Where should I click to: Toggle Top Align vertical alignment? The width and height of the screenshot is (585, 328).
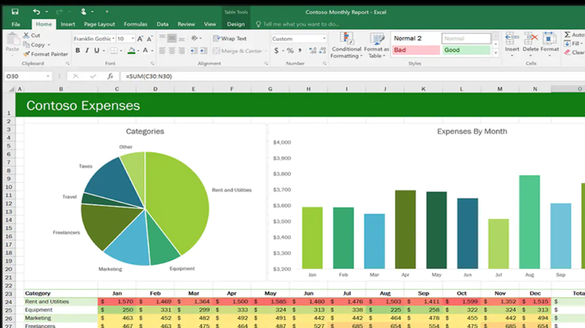pyautogui.click(x=162, y=38)
